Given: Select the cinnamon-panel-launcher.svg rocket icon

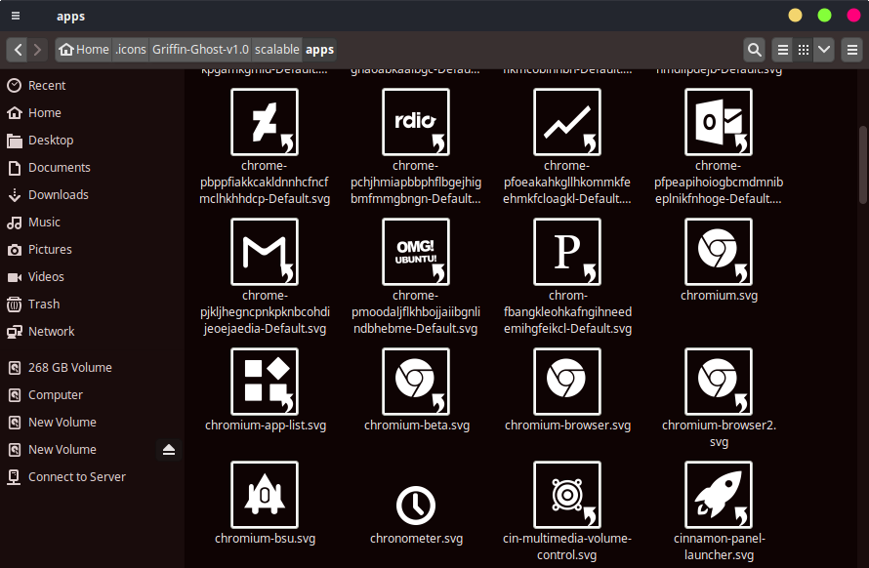Looking at the screenshot, I should point(719,494).
